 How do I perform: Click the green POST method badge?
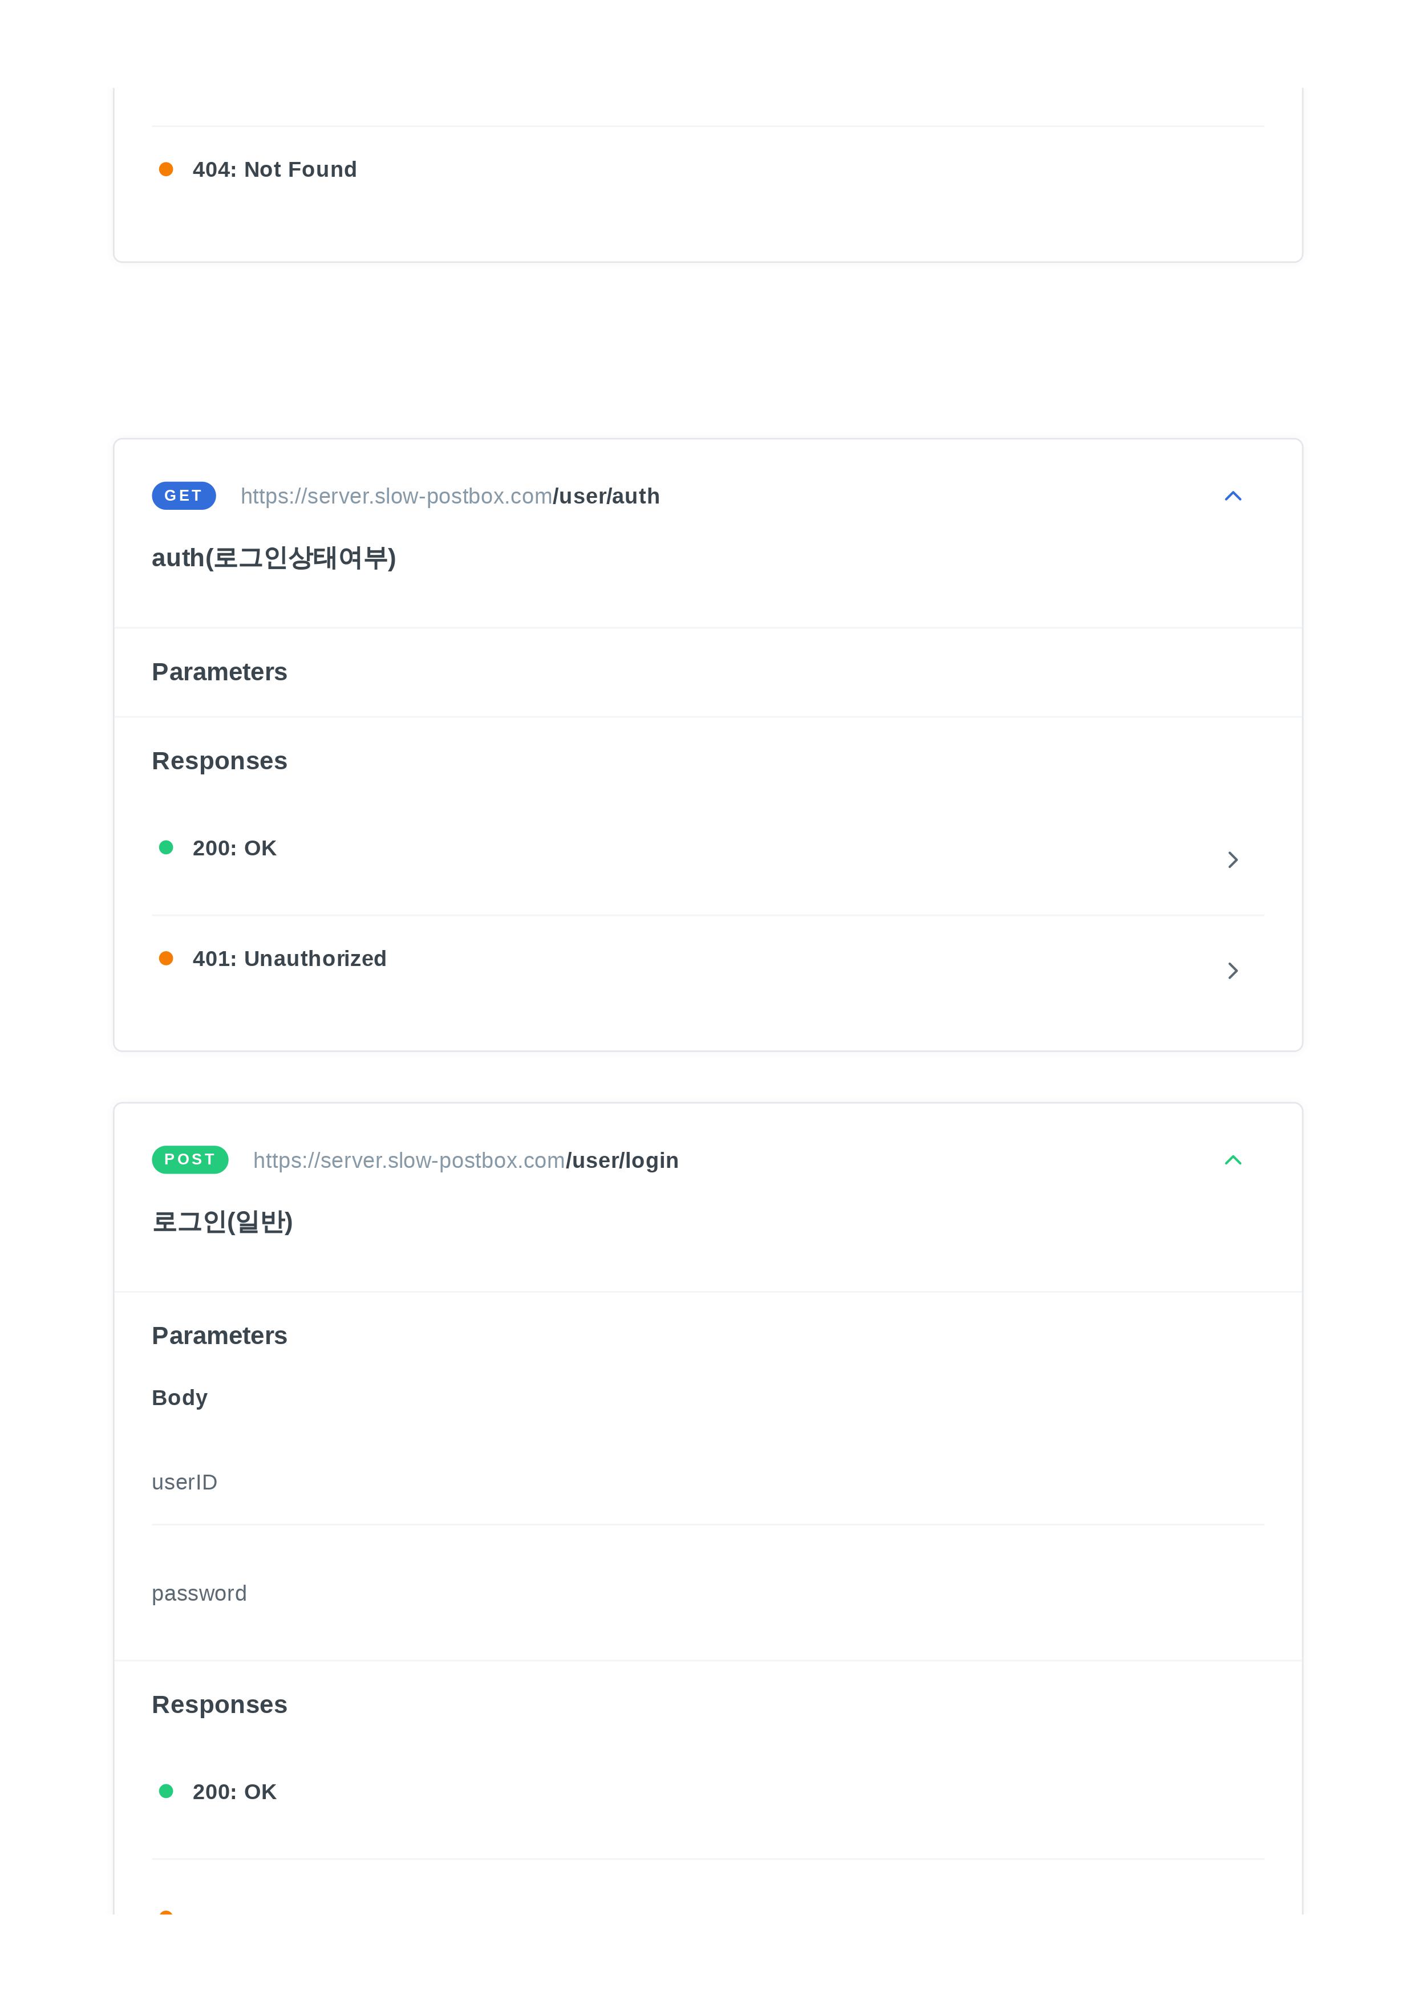(x=189, y=1160)
